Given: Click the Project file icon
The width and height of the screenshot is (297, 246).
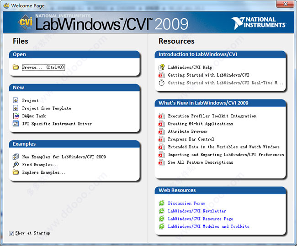Looking at the screenshot, I should tap(16, 100).
